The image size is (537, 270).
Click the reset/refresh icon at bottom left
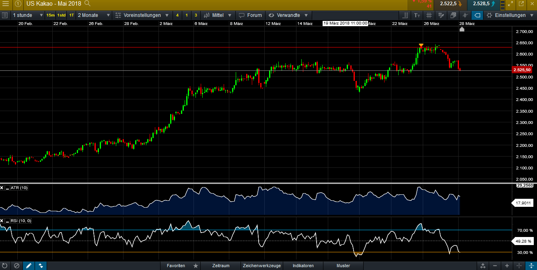pos(4,266)
